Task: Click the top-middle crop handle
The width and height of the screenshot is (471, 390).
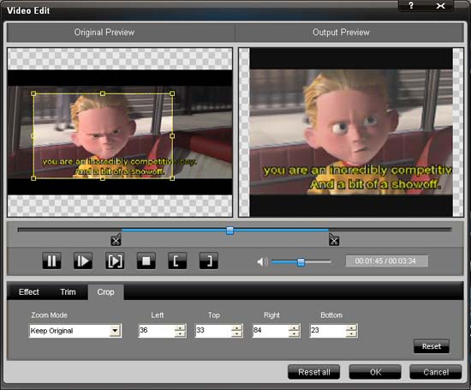Action: pos(103,93)
